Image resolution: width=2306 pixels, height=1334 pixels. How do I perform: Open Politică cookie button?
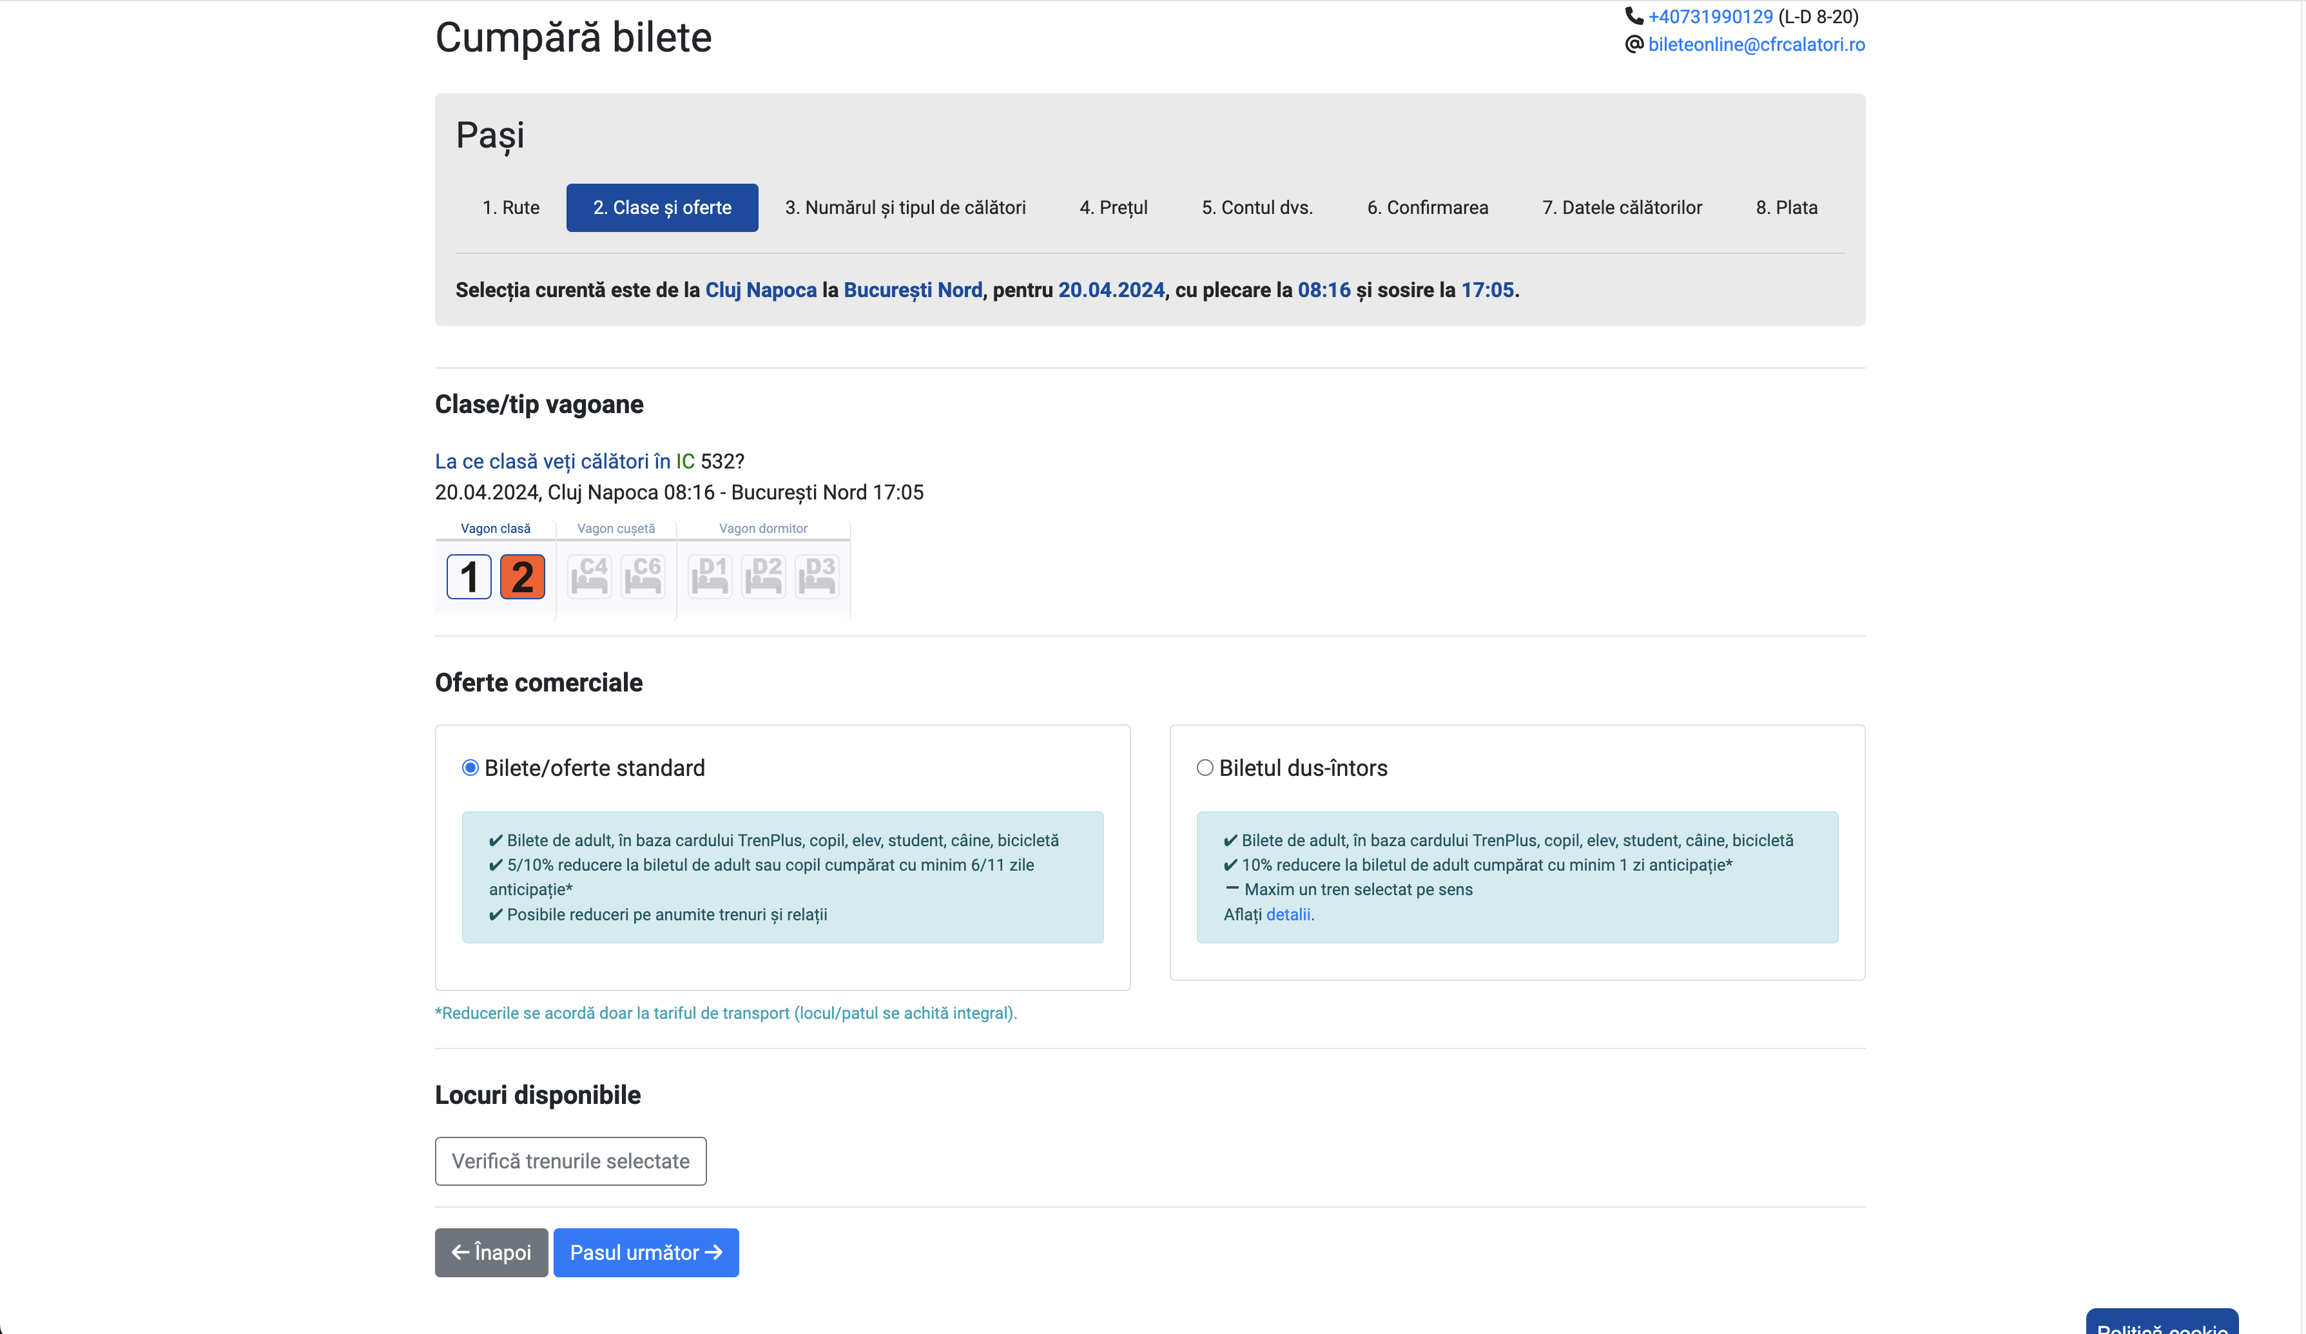coord(2162,1322)
